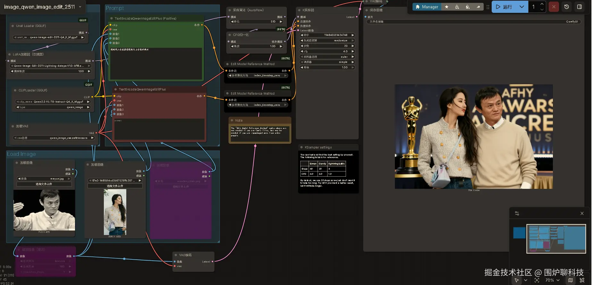Open the 70% zoom dropdown
Image resolution: width=592 pixels, height=285 pixels.
(x=553, y=280)
